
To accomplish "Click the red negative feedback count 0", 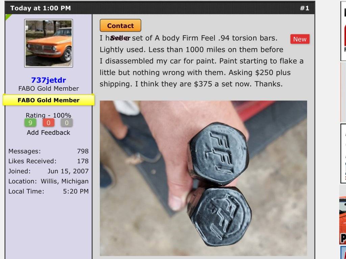I will click(49, 122).
